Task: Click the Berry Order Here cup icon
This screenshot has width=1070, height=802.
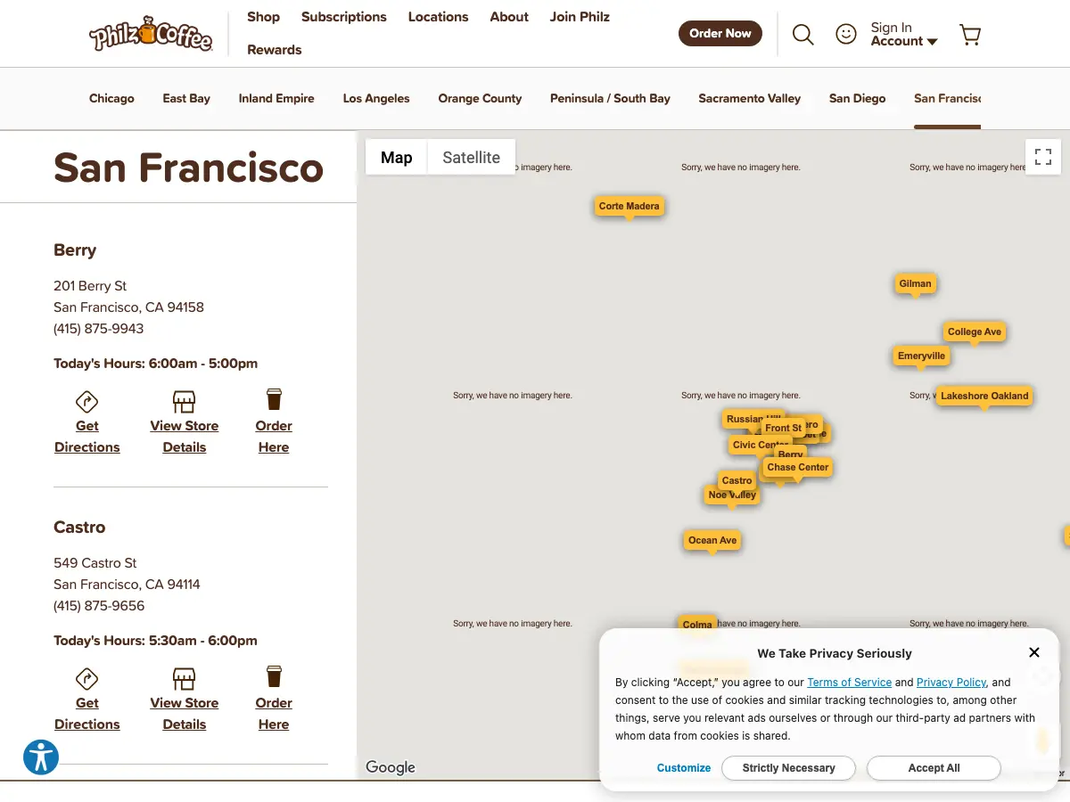Action: click(x=274, y=399)
